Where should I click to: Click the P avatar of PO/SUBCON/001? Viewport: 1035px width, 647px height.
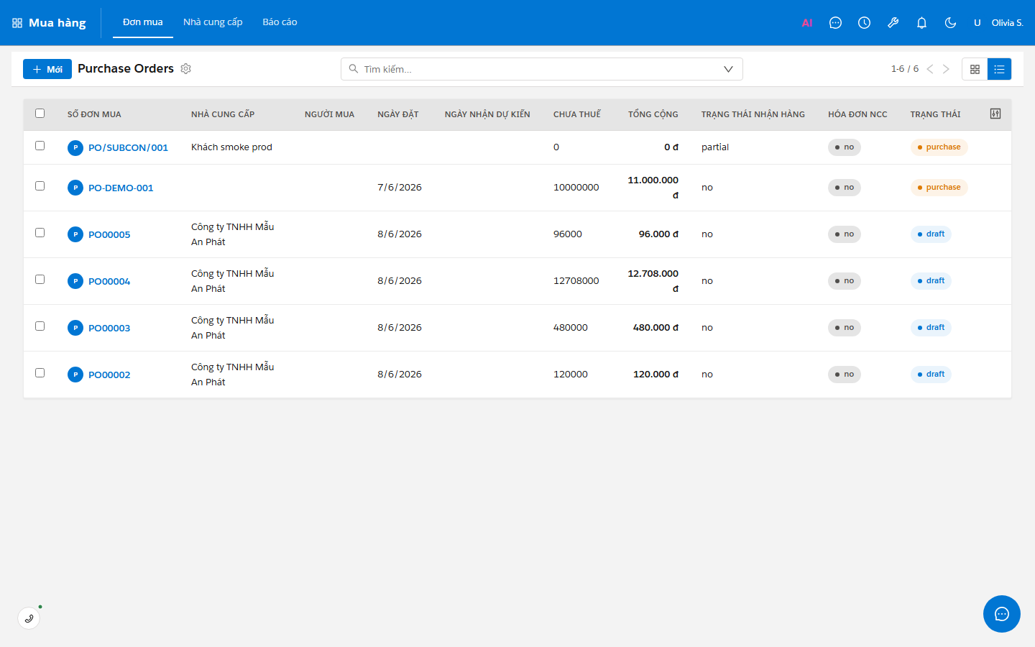point(75,147)
